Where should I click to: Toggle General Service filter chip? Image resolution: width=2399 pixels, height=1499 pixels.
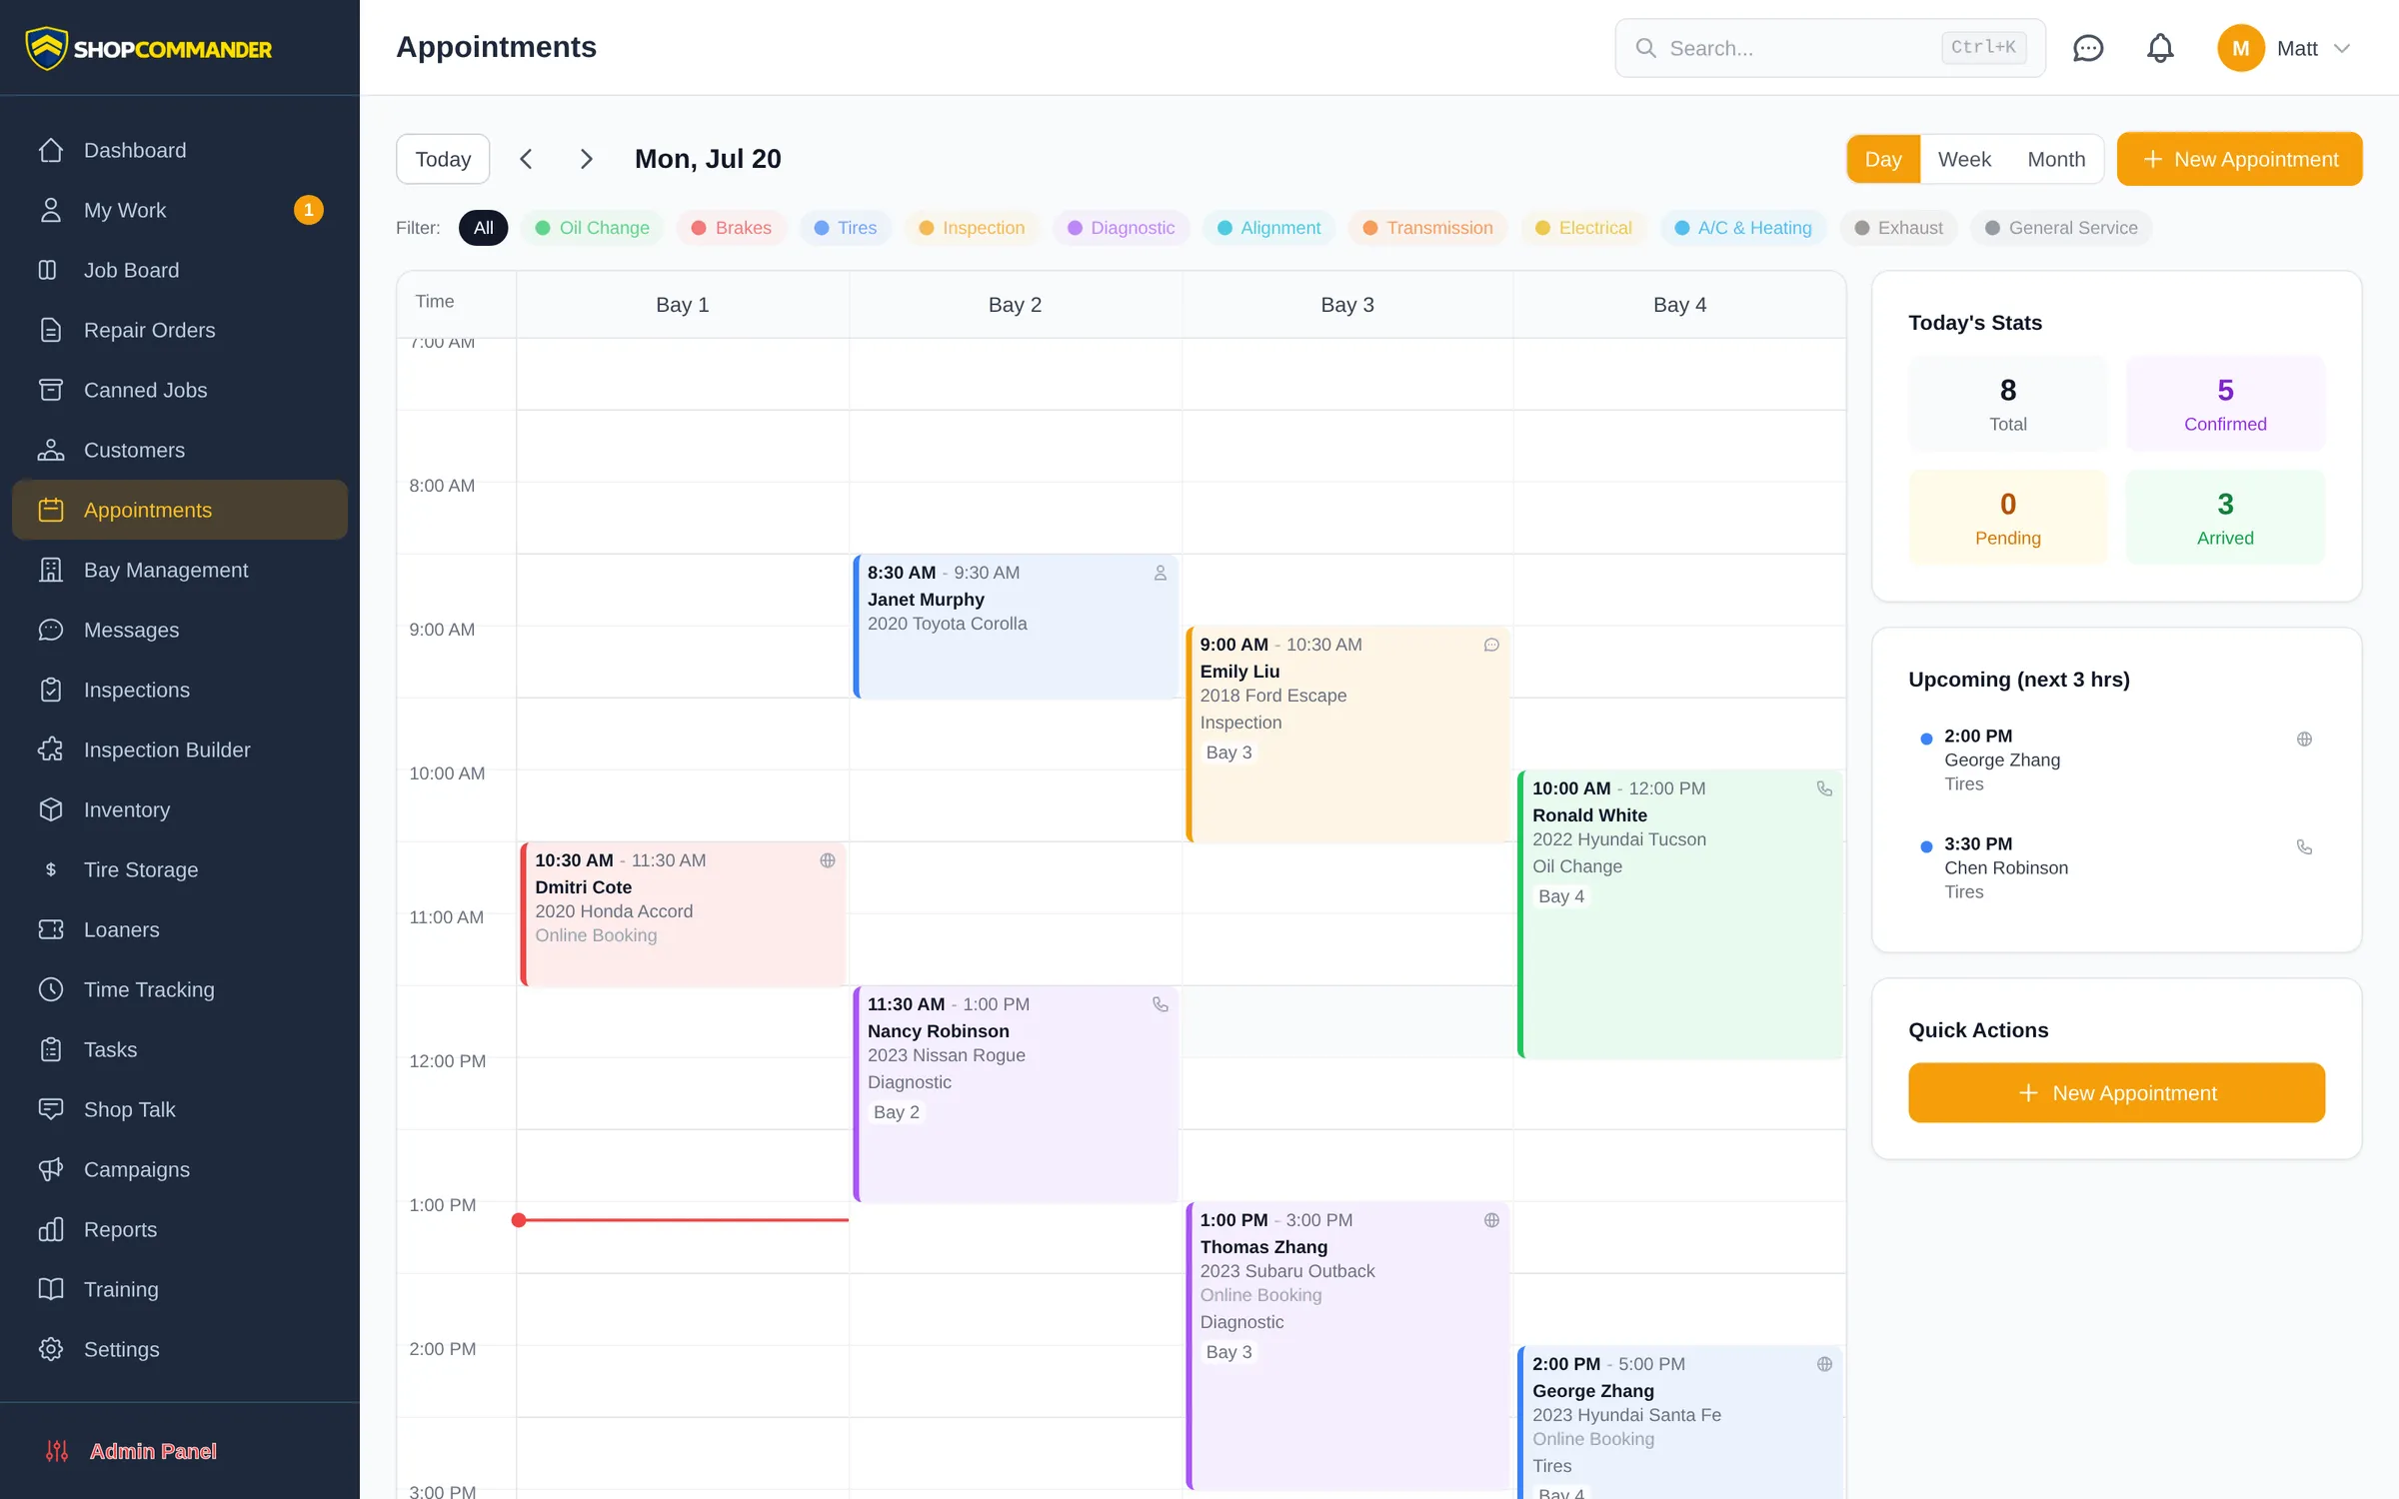2061,228
